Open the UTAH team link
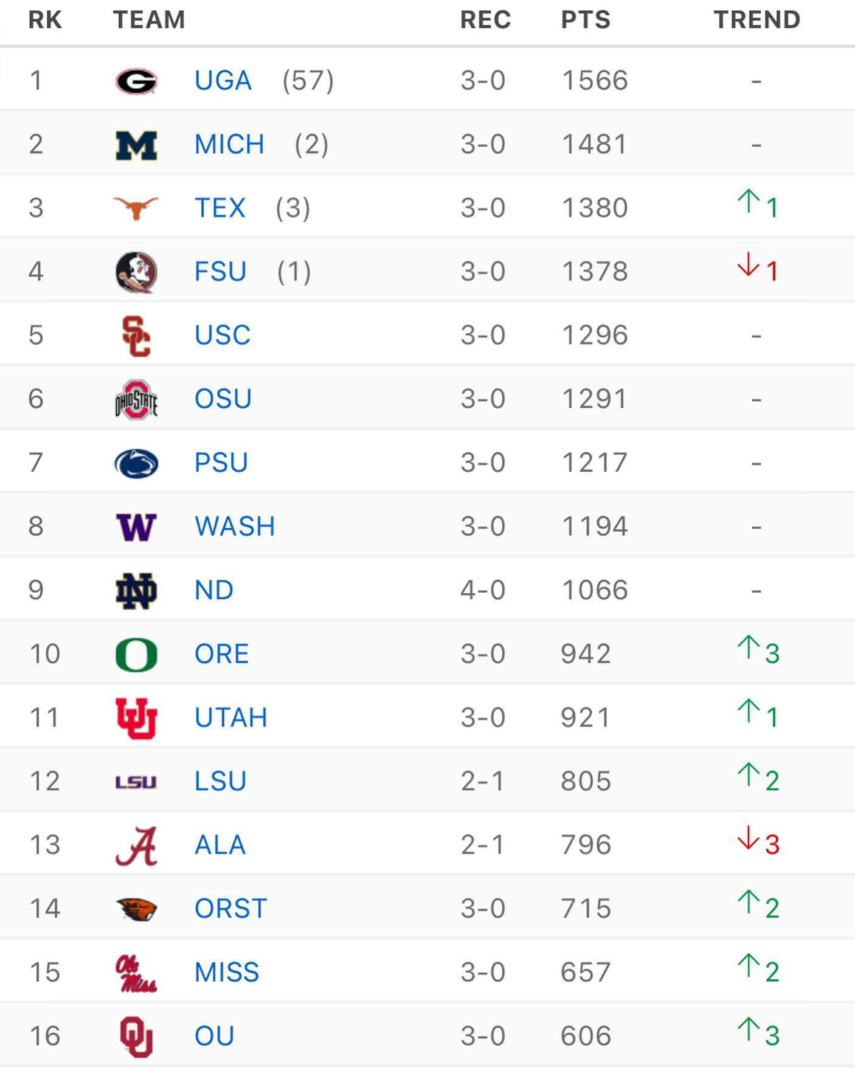 231,718
